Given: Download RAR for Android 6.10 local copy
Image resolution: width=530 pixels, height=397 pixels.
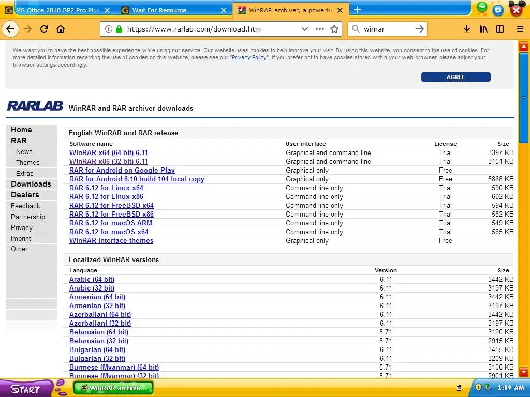Looking at the screenshot, I should click(137, 179).
